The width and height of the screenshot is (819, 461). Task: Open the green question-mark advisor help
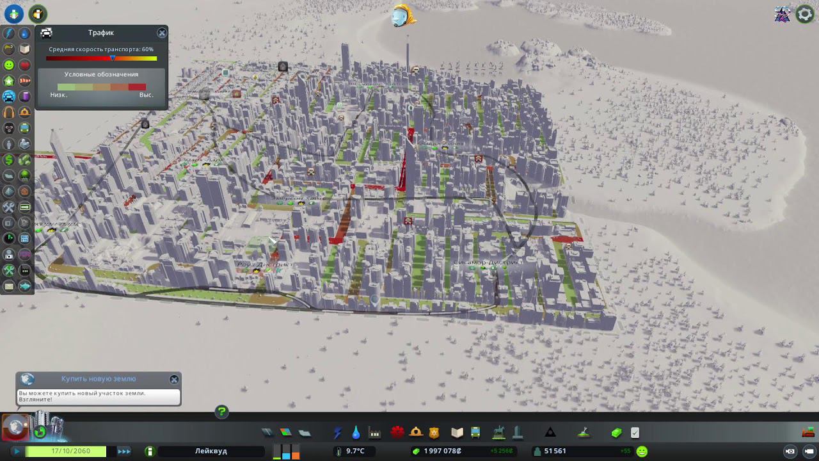point(221,412)
